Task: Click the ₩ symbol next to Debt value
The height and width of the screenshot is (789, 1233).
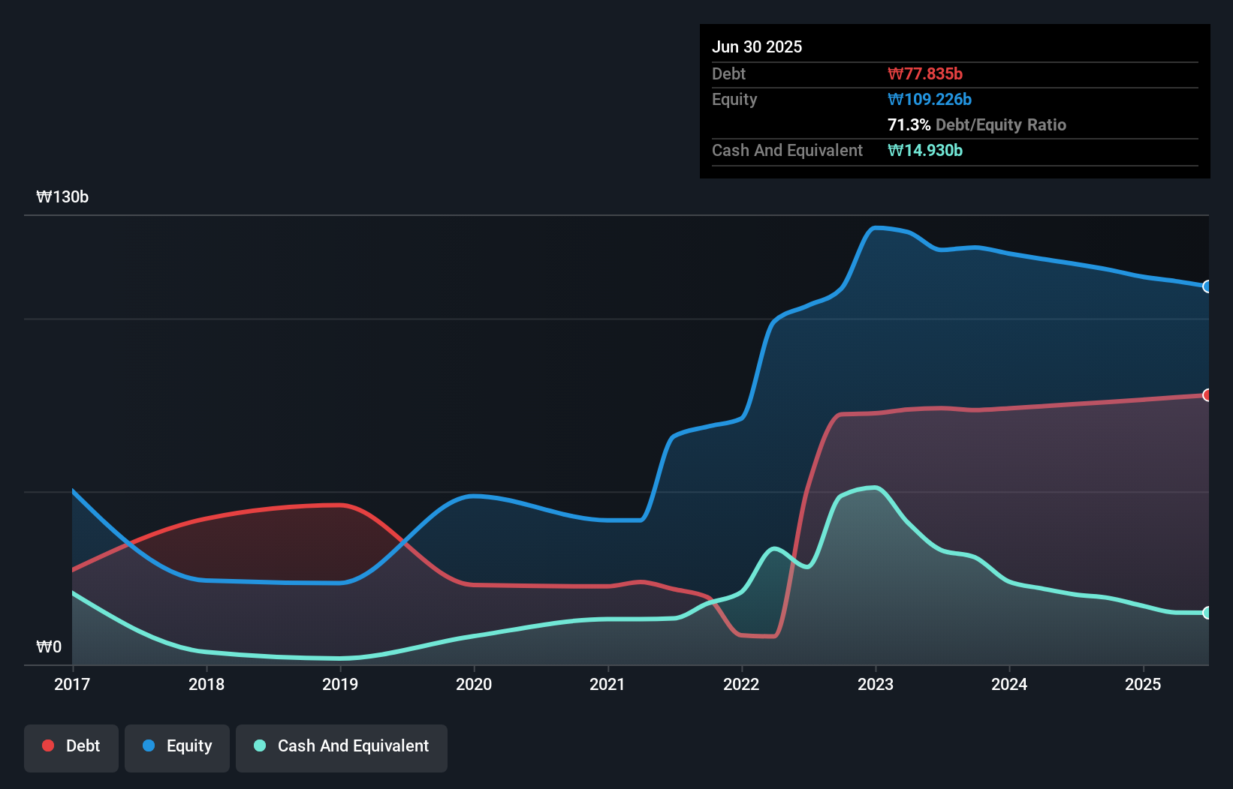Action: (x=894, y=73)
